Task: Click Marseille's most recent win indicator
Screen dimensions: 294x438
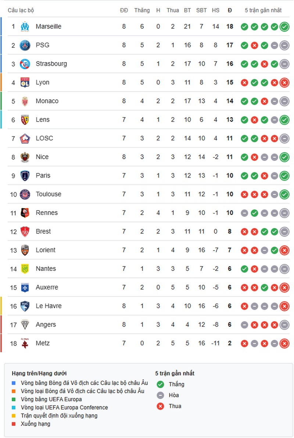Action: [284, 27]
